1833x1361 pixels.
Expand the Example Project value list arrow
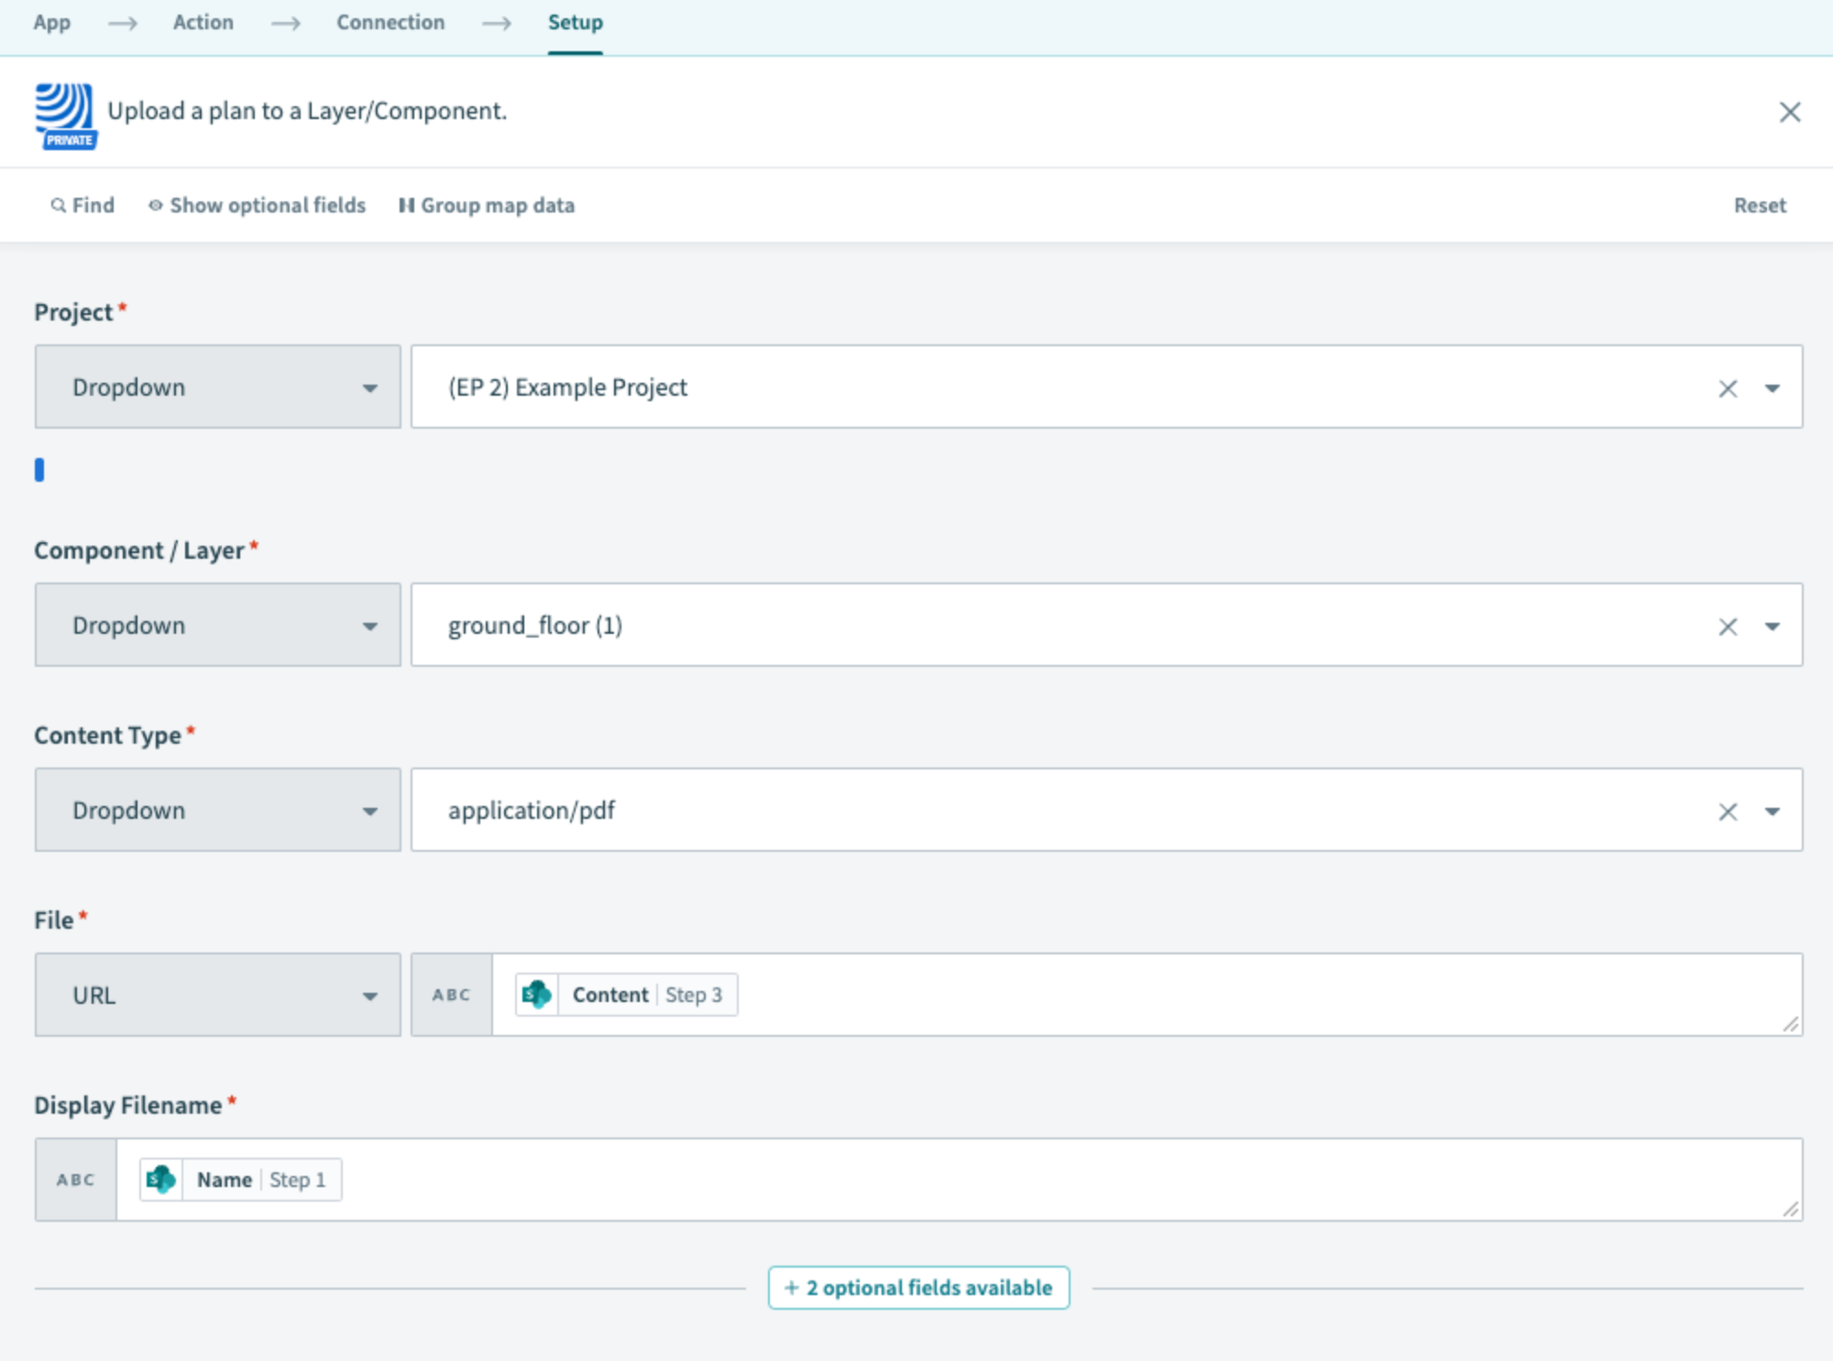(x=1773, y=388)
